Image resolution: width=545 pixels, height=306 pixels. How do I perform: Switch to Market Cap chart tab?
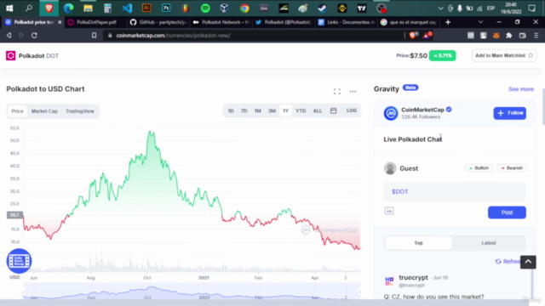[x=44, y=111]
